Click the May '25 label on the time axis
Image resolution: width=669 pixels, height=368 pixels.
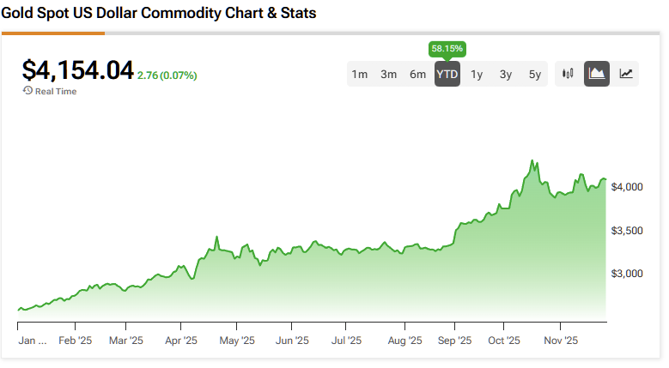coord(237,341)
